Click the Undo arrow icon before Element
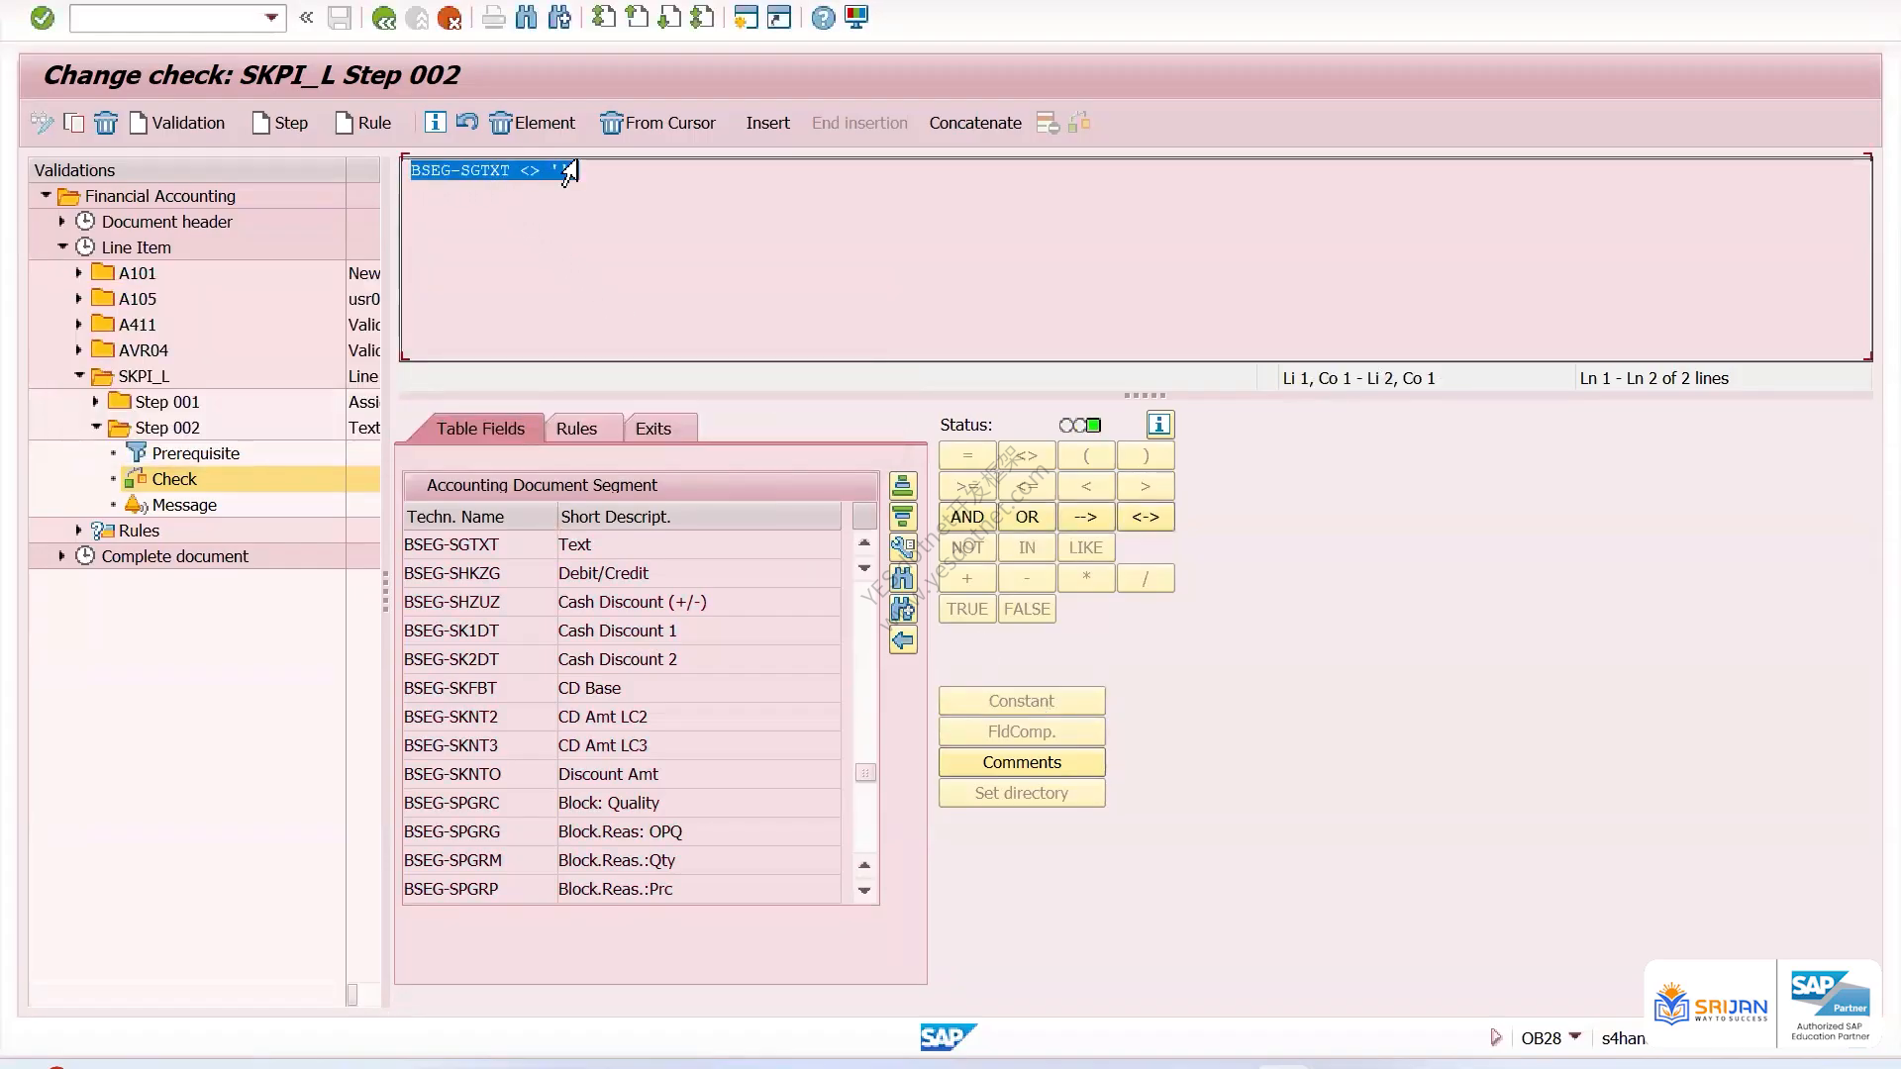The image size is (1901, 1069). click(467, 122)
